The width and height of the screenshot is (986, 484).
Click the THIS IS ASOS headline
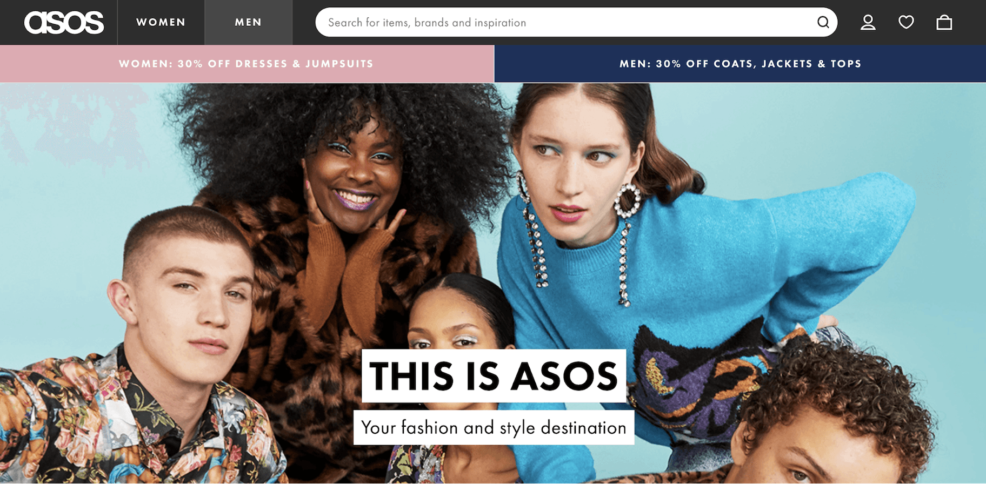(494, 376)
